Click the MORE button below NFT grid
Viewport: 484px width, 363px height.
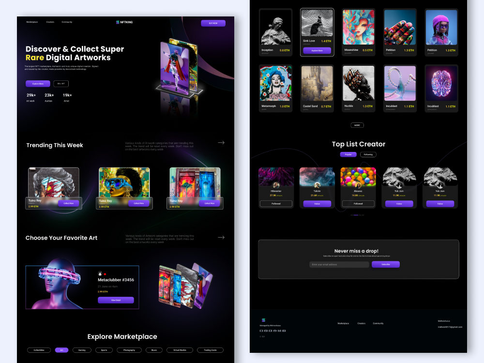(357, 125)
